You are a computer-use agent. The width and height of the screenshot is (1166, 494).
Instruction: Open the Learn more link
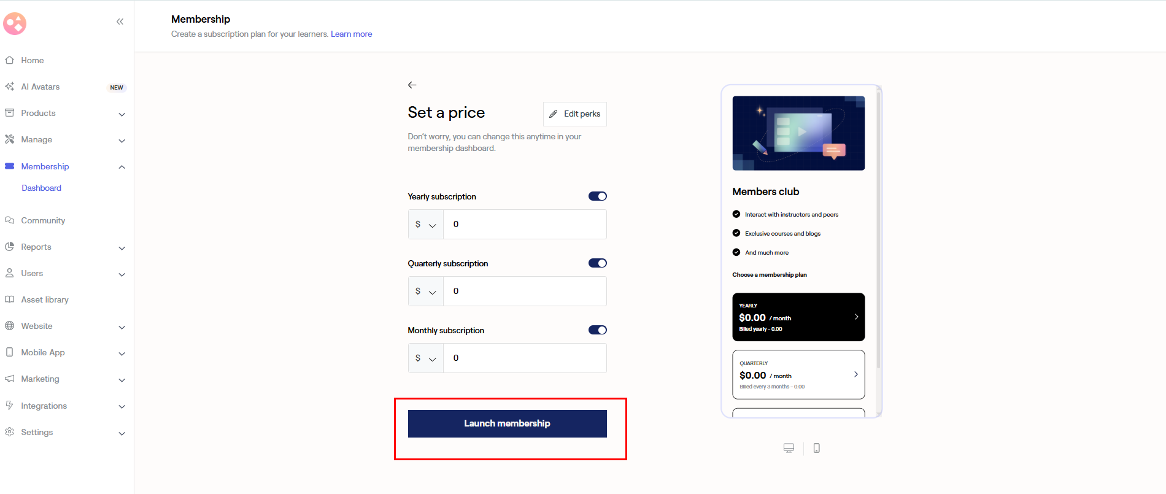(x=352, y=34)
